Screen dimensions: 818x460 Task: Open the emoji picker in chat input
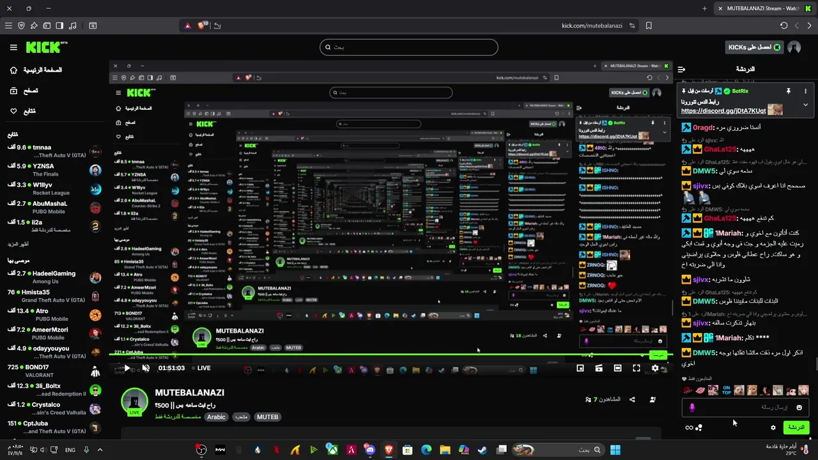[x=799, y=408]
